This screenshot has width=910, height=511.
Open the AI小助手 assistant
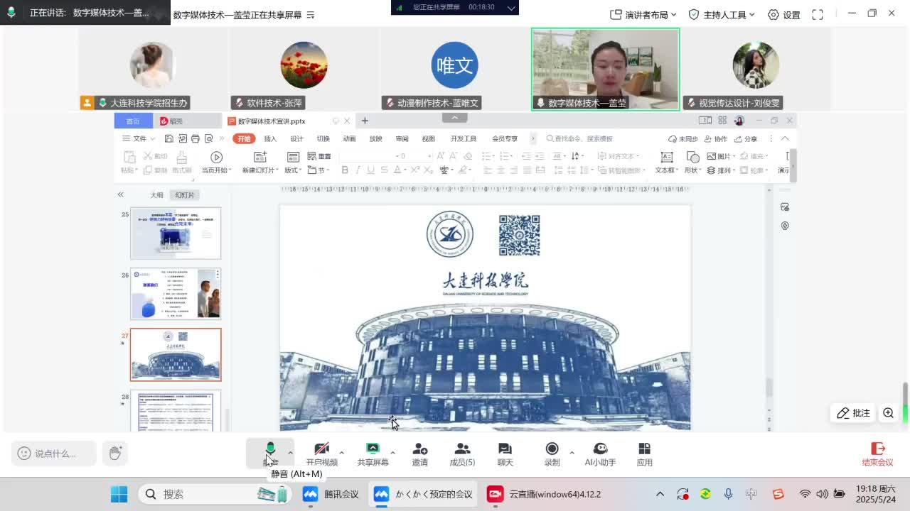600,454
